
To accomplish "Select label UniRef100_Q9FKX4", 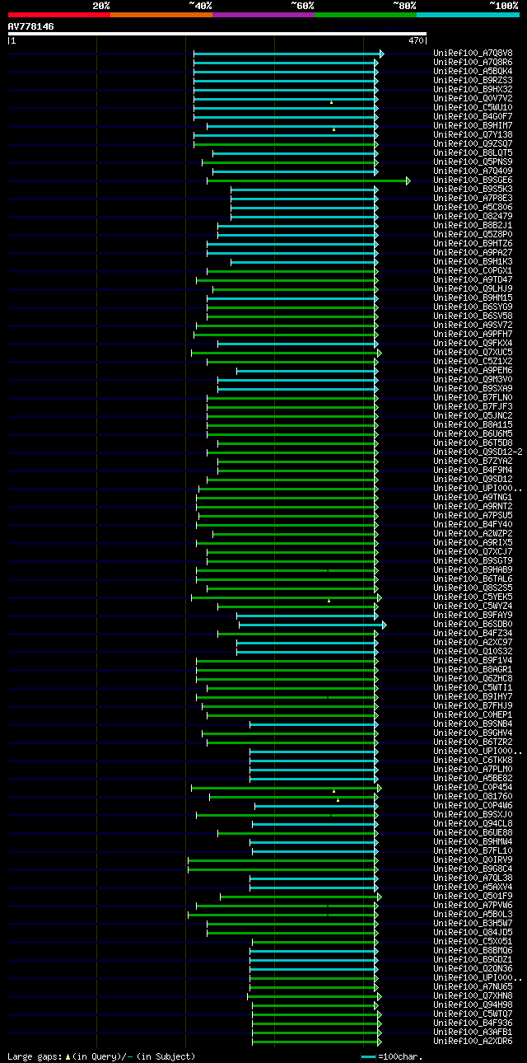I will 473,344.
